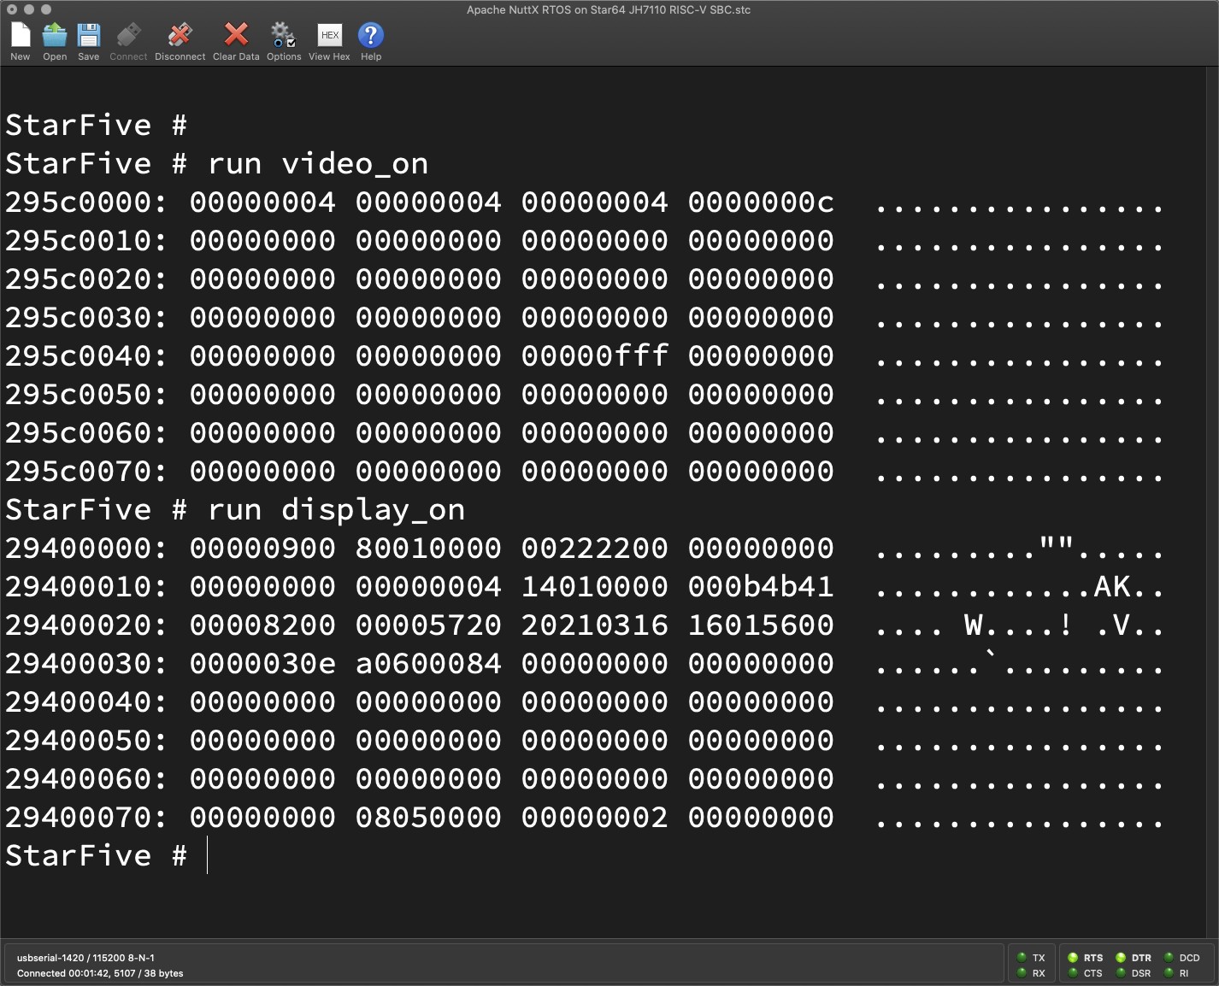Click the value 0000000c in row 295c0000
This screenshot has height=986, width=1219.
tap(761, 202)
